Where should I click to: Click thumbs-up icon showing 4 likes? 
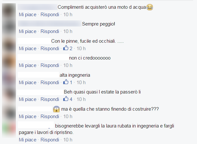pyautogui.click(x=66, y=99)
